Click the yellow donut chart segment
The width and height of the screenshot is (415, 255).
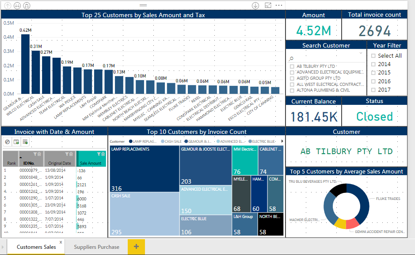click(340, 223)
